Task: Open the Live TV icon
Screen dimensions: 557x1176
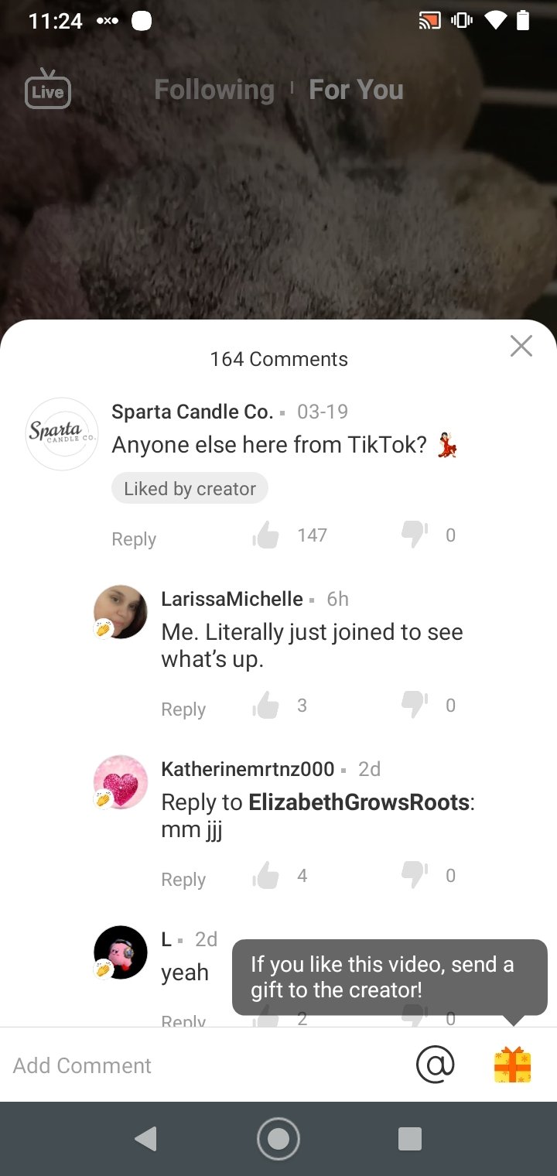Action: pyautogui.click(x=47, y=90)
